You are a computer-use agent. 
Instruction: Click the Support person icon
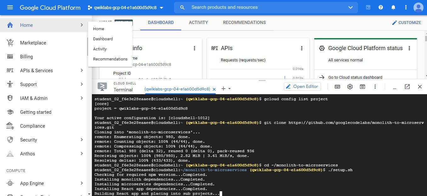[x=10, y=84]
